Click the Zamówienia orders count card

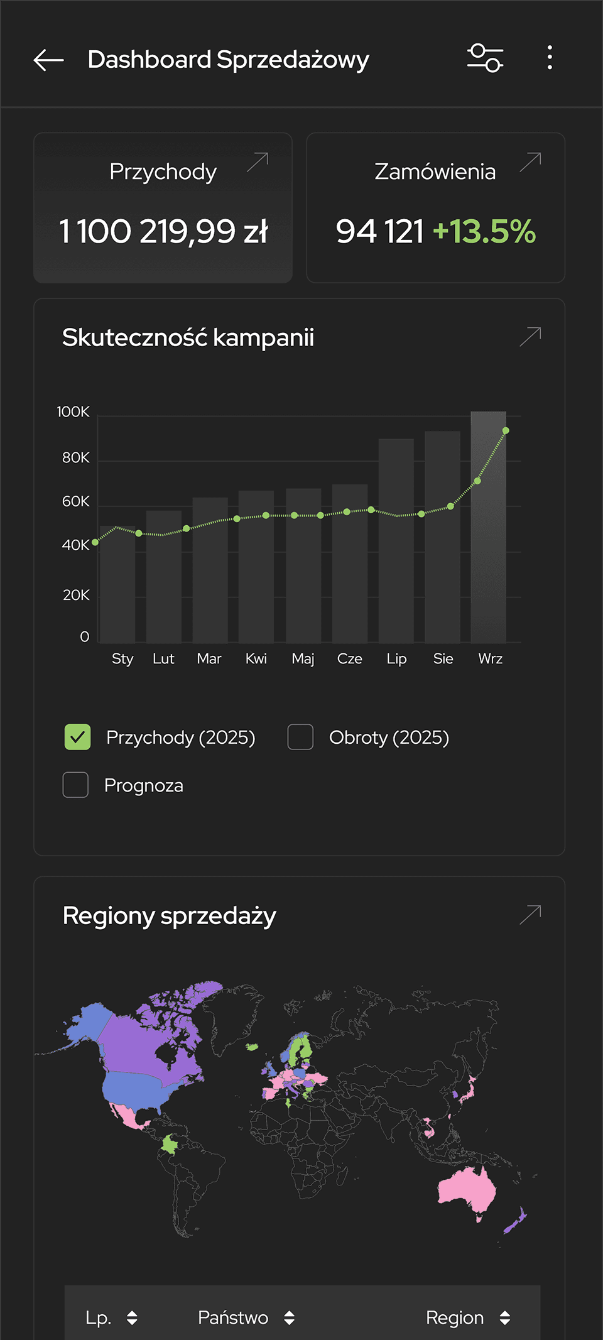pos(435,231)
